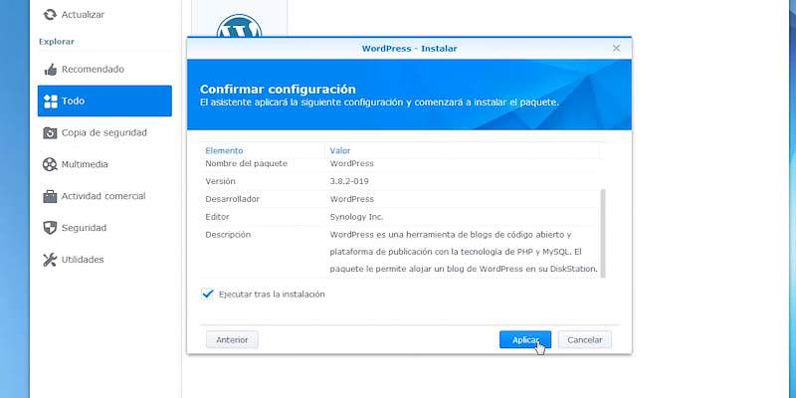
Task: Click the Cancelar button
Action: pos(584,339)
